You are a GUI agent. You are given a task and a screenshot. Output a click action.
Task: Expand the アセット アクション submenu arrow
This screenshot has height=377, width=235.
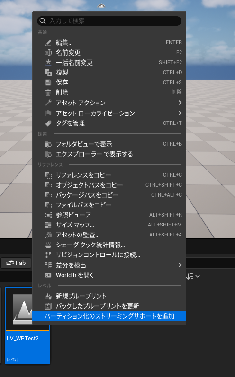[x=180, y=103]
